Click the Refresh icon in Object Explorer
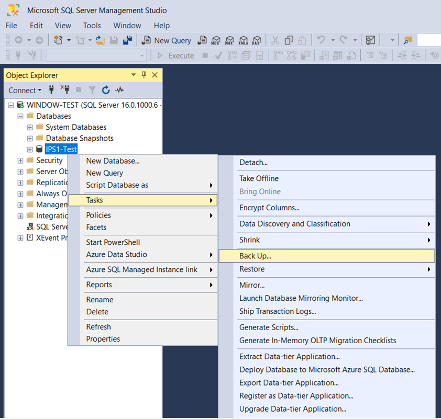This screenshot has width=441, height=419. (106, 90)
